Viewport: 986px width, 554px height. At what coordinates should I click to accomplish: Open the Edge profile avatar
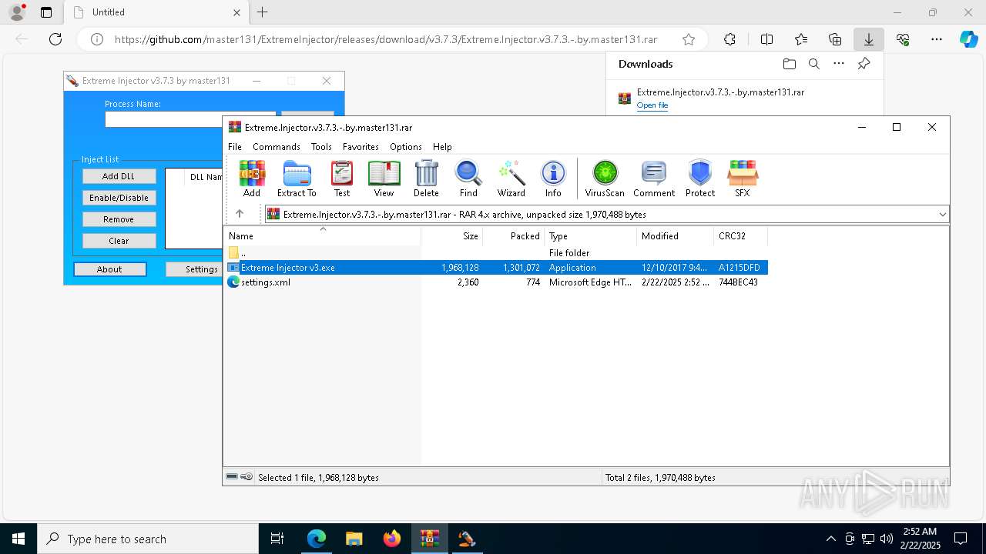coord(17,12)
